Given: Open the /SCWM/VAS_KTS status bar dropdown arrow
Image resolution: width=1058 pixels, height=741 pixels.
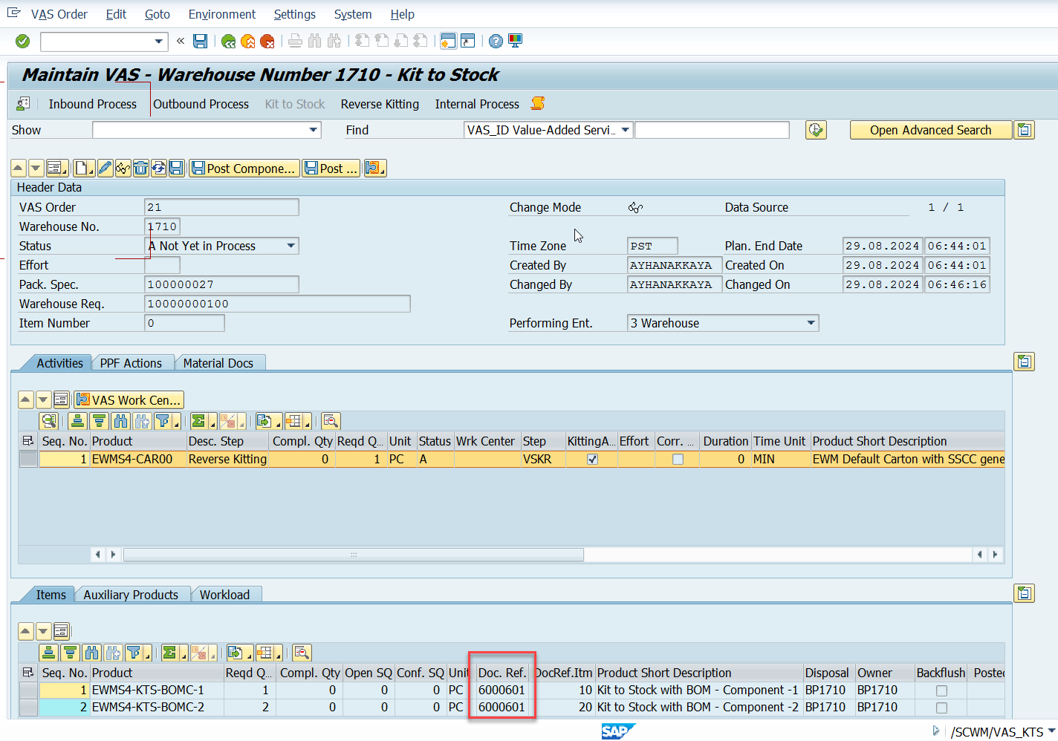Looking at the screenshot, I should point(1052,732).
